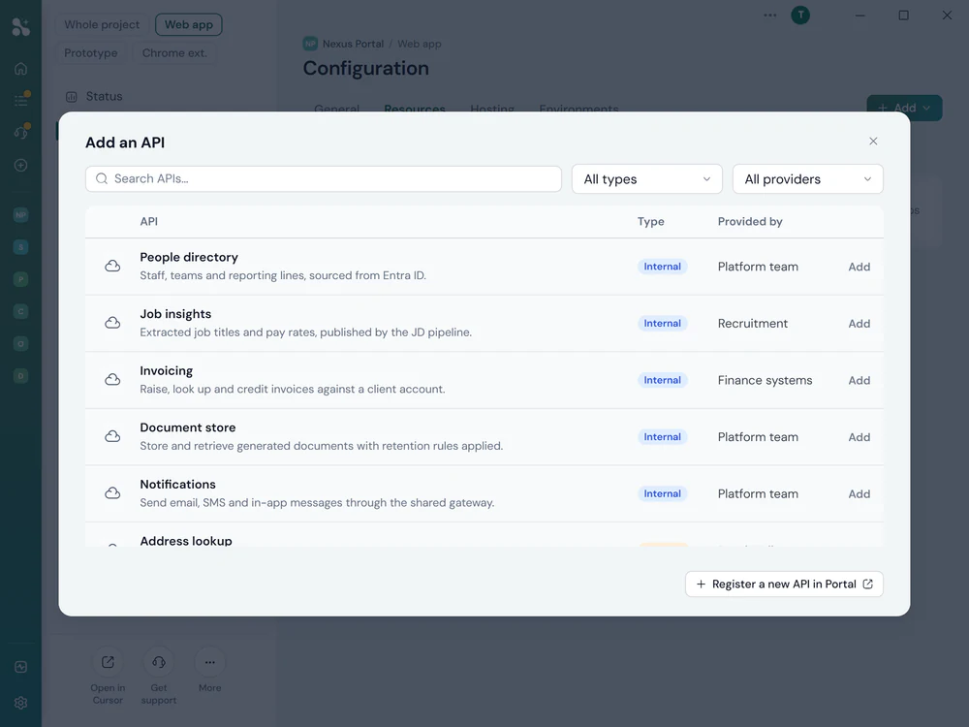Add the Document store API
The image size is (969, 727).
(x=859, y=437)
